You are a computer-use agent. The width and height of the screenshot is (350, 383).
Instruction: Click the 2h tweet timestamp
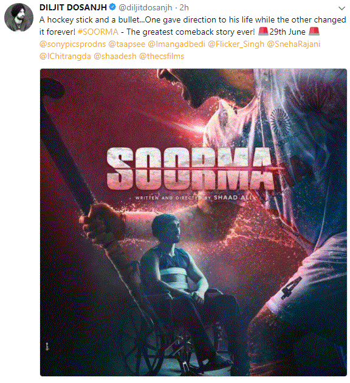point(184,7)
